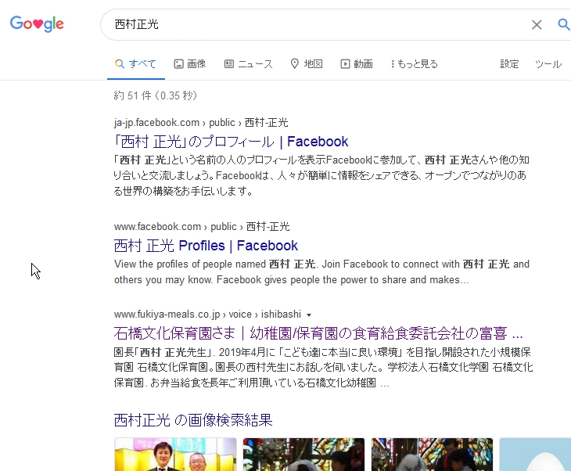571x471 pixels.
Task: Click the Google logo
Action: point(37,24)
